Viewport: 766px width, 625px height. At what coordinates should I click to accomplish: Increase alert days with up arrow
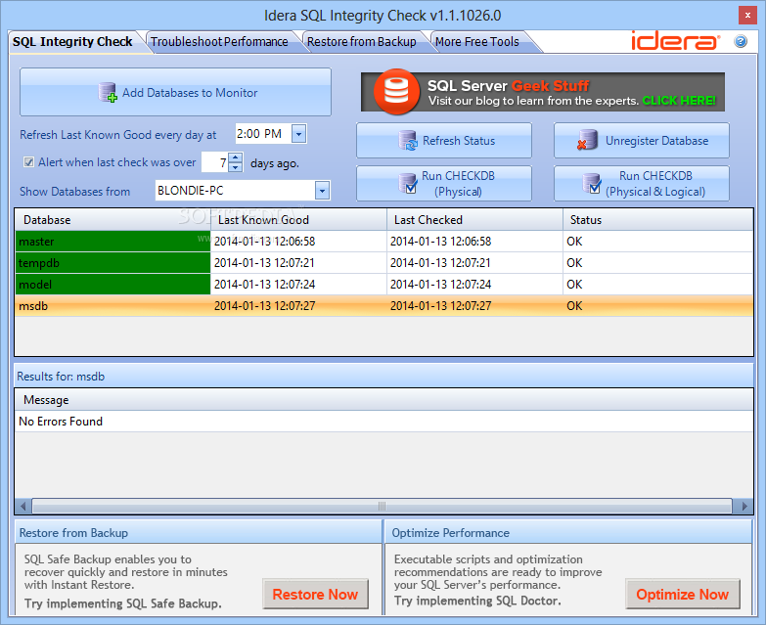(x=236, y=157)
